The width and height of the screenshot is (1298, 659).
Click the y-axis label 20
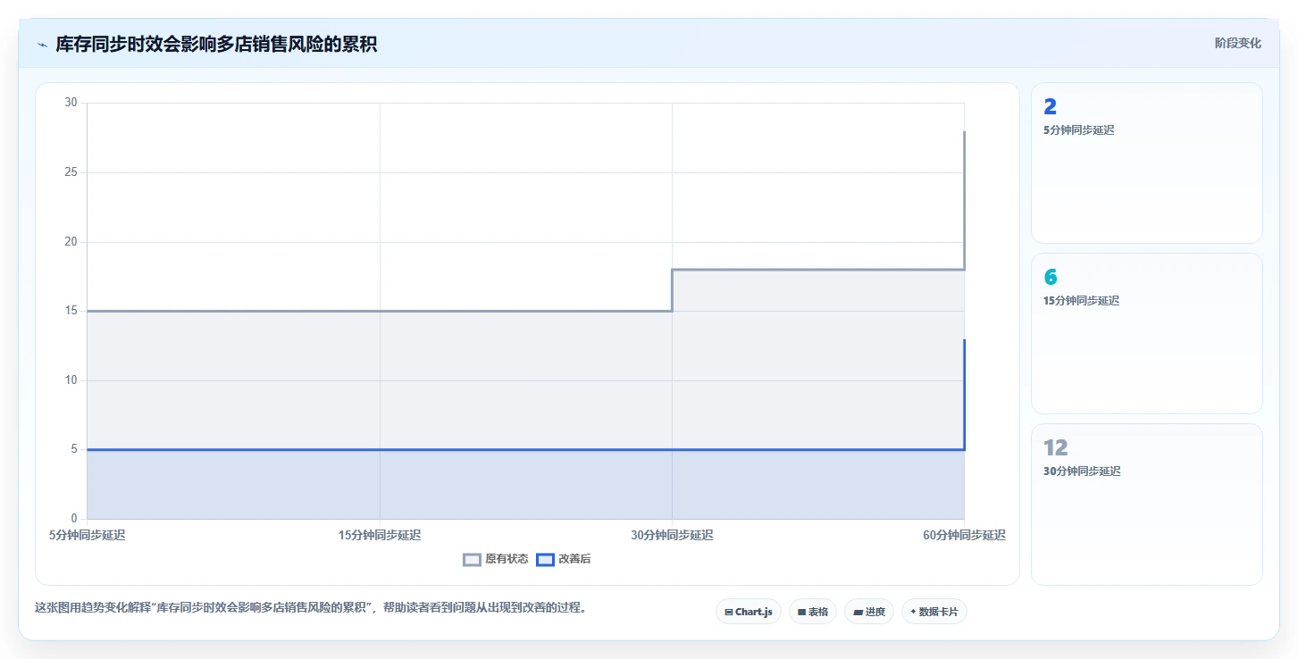pos(71,241)
